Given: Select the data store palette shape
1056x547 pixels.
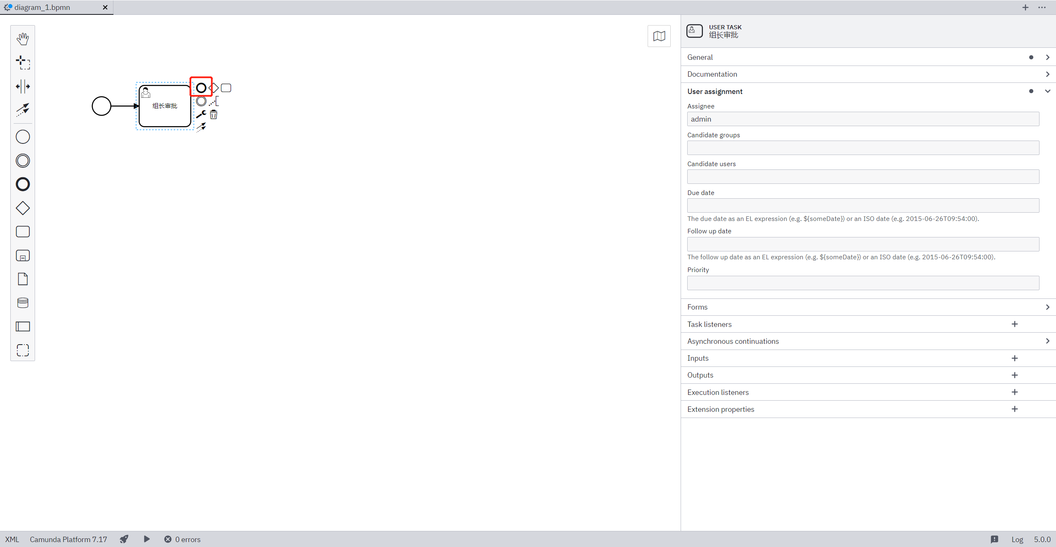Looking at the screenshot, I should point(23,303).
